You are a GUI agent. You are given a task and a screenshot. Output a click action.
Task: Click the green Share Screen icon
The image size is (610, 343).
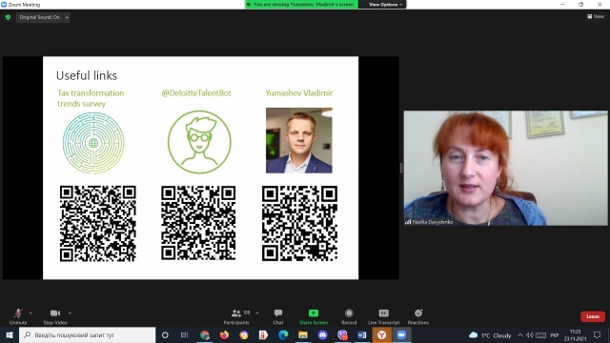[x=314, y=313]
